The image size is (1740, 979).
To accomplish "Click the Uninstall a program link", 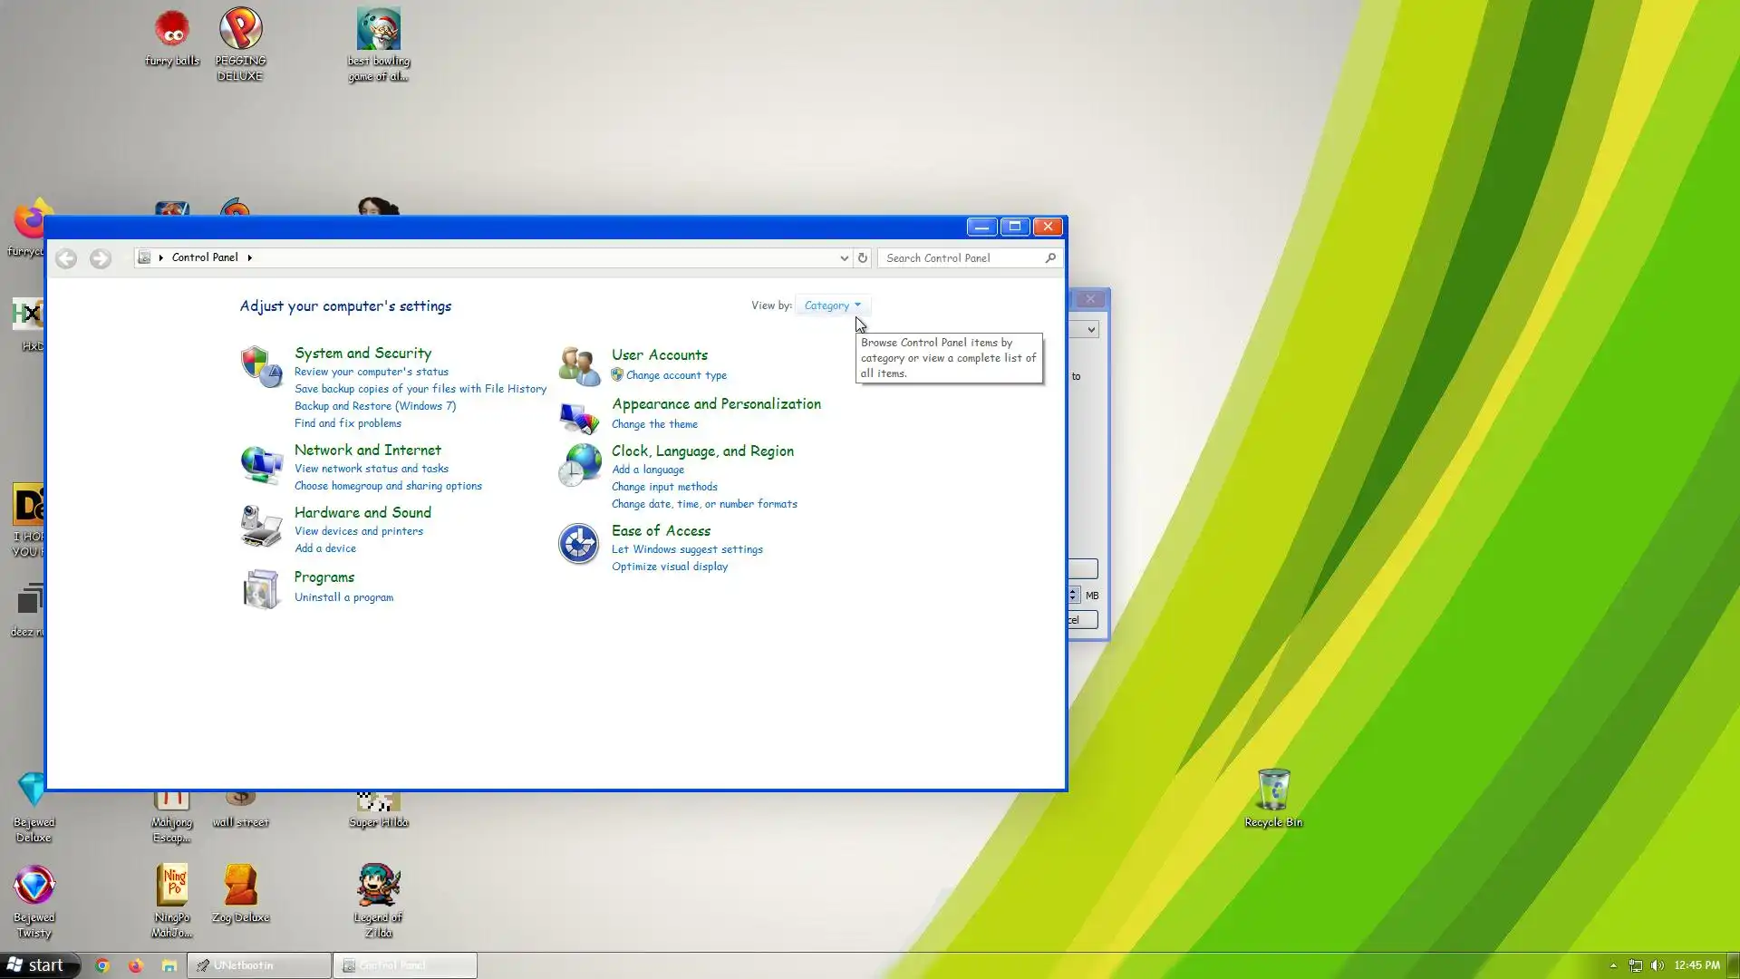I will (x=343, y=597).
